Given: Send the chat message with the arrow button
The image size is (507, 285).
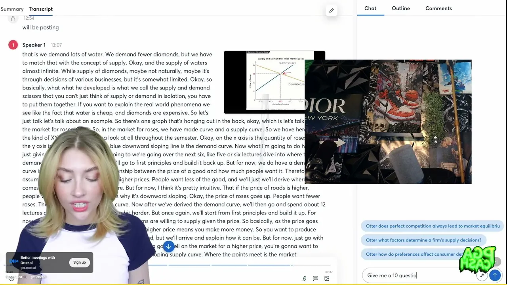Looking at the screenshot, I should click(495, 275).
